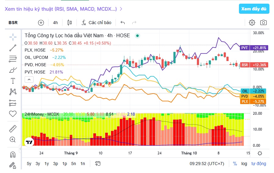Select the ruler measure tool
The image size is (274, 173).
point(13,128)
